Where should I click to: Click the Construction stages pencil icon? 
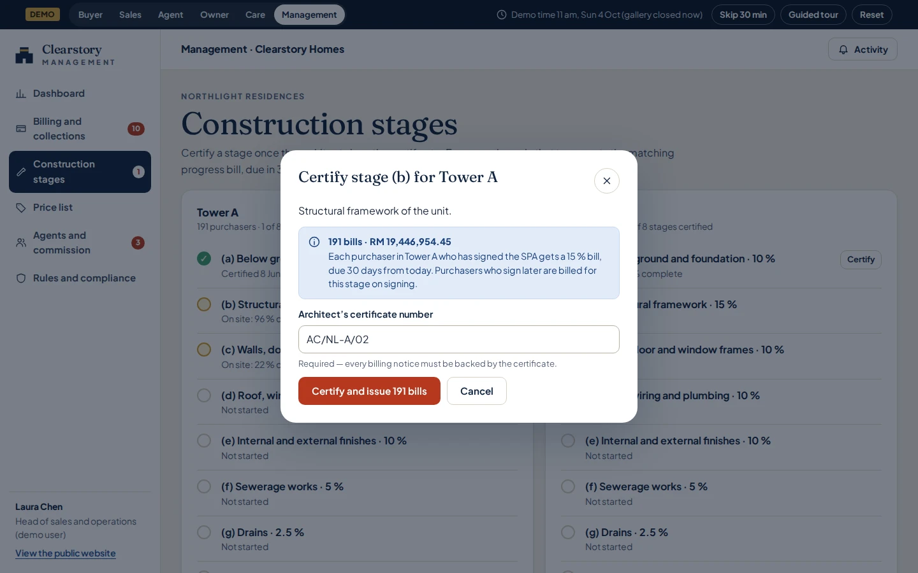pyautogui.click(x=21, y=172)
